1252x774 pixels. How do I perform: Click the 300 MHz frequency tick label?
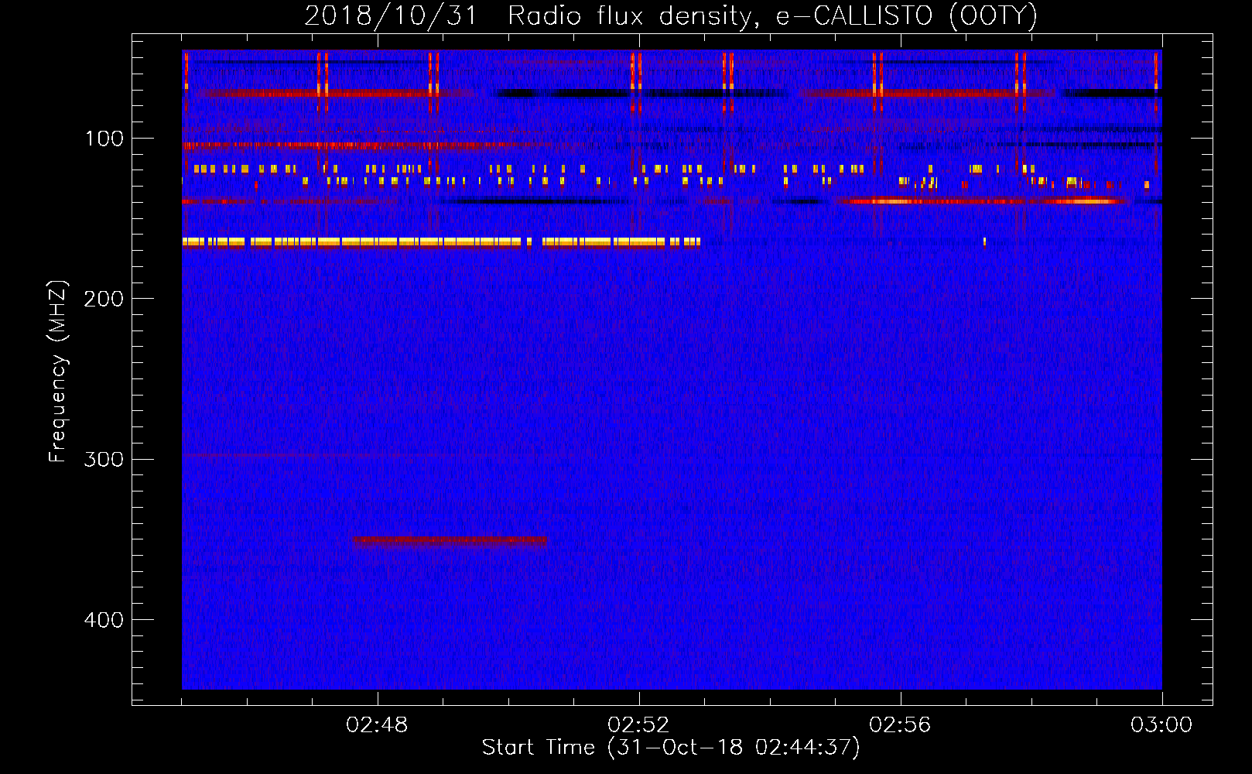pos(104,459)
